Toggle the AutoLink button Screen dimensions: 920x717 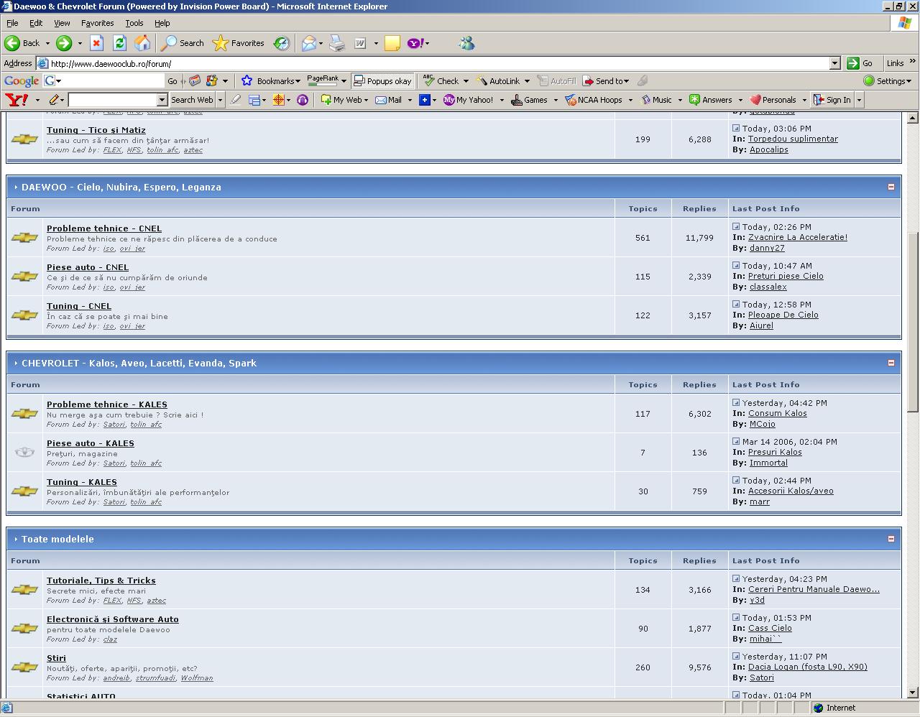coord(499,80)
